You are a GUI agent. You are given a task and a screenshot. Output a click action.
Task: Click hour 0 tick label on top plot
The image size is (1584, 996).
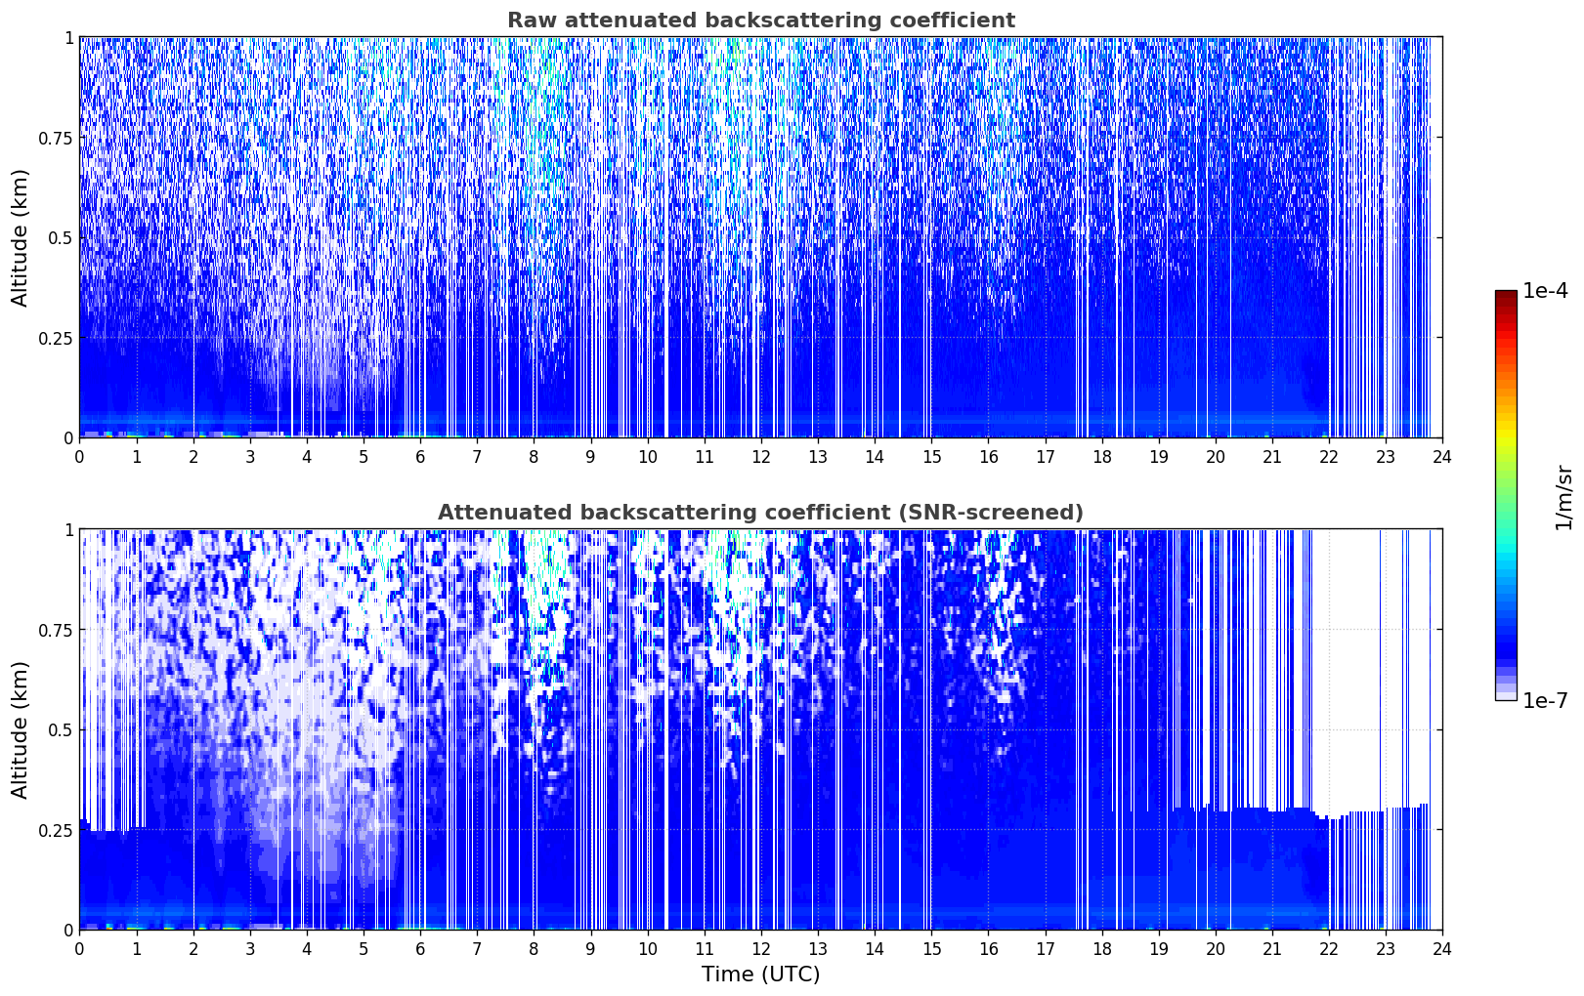(79, 456)
